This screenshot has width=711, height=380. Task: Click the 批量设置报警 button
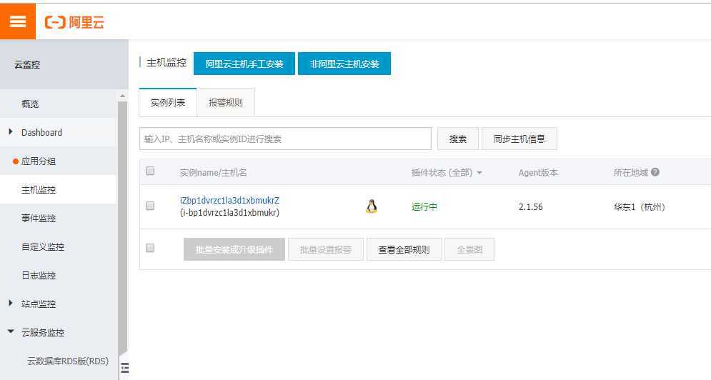click(x=326, y=249)
